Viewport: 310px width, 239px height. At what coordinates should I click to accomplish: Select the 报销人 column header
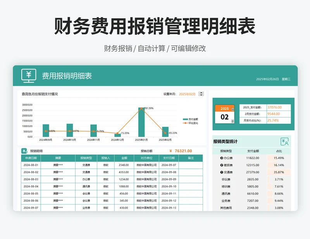[105, 158]
